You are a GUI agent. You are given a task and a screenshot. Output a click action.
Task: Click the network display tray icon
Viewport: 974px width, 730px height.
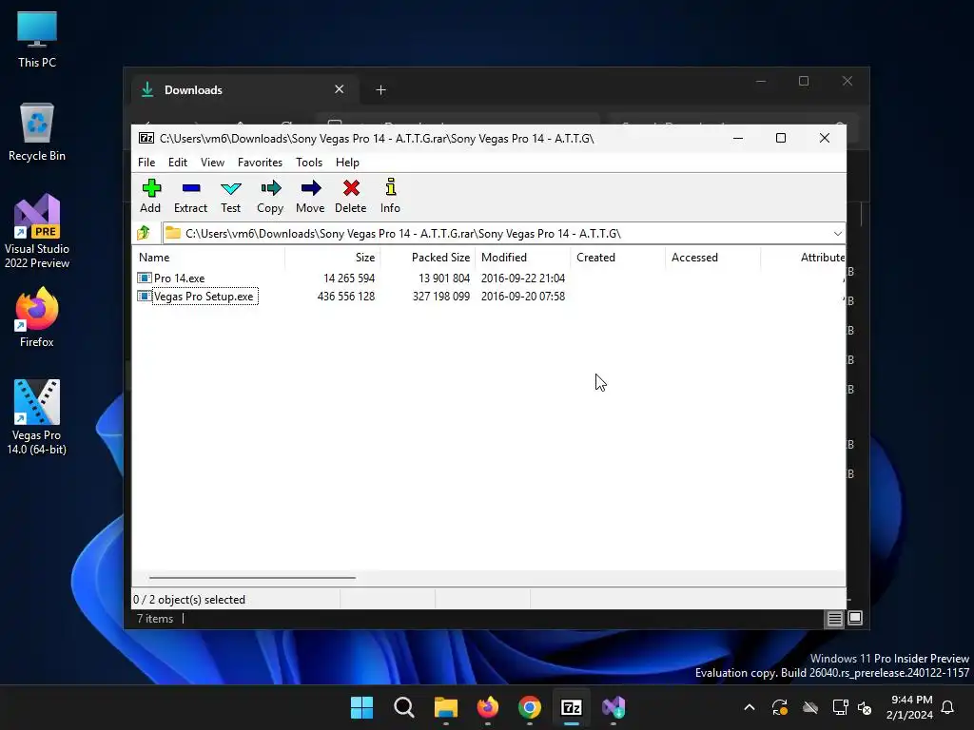click(x=840, y=707)
